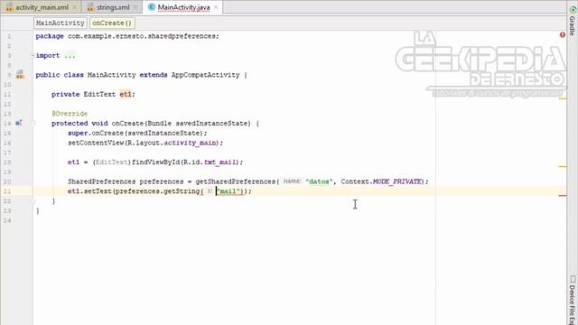Open the Gradle tool window
Viewport: 578px width, 325px height.
tap(572, 21)
